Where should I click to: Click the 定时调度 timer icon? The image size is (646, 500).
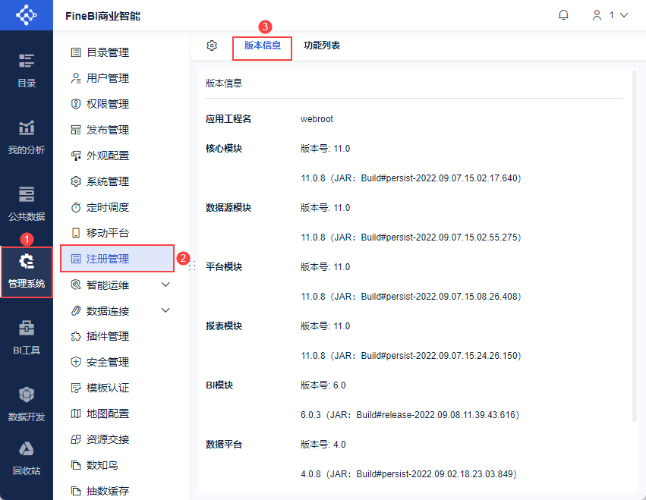coord(76,207)
